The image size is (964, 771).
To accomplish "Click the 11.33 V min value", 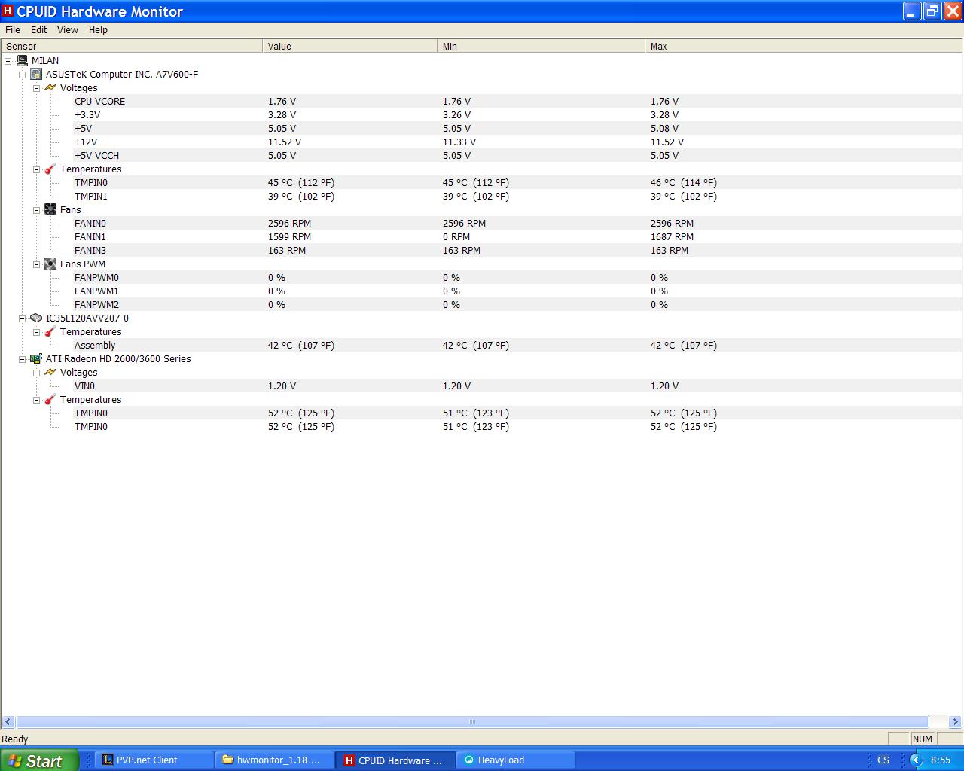I will tap(459, 142).
